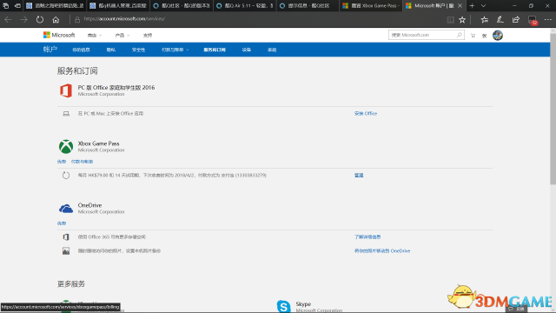
Task: Open the 家庭 nav tab
Action: 272,50
